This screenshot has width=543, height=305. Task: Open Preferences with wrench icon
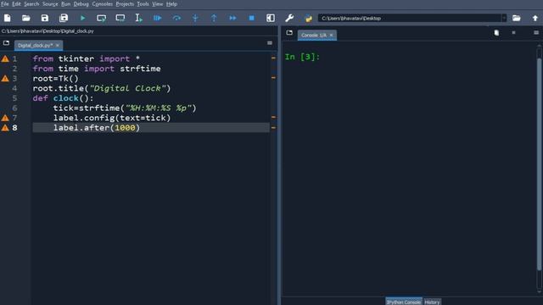[289, 18]
